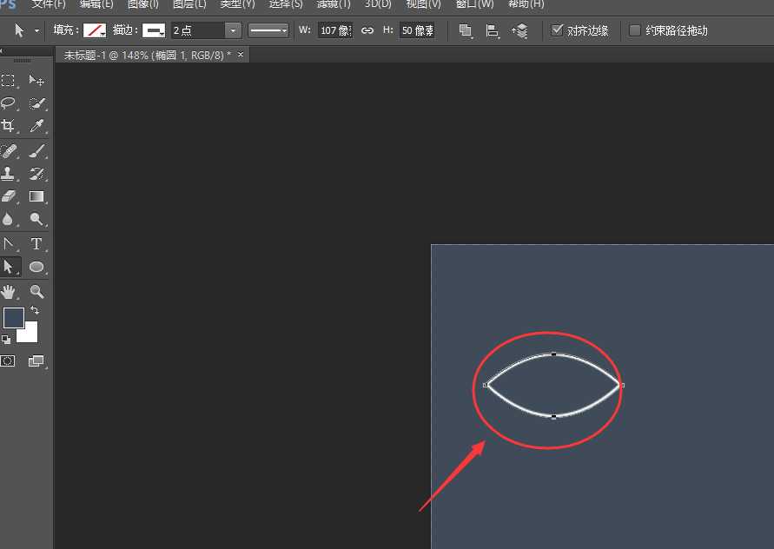774x549 pixels.
Task: Select the Lasso tool
Action: click(9, 103)
